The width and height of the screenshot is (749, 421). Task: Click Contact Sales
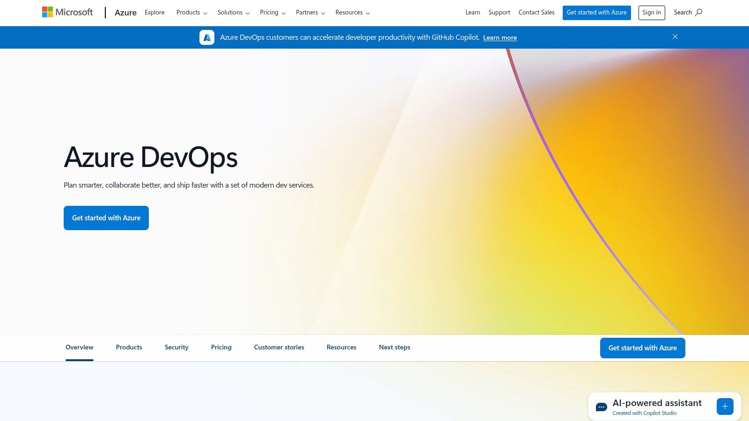536,13
